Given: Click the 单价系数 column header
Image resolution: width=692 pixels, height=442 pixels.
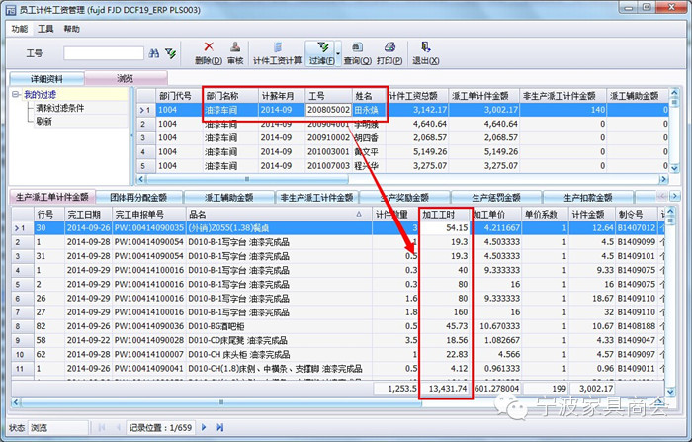Looking at the screenshot, I should click(545, 215).
